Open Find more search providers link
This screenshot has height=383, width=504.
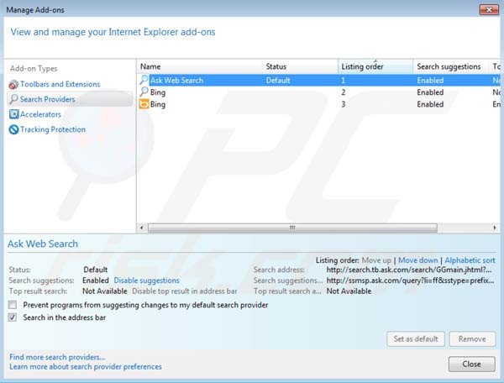pyautogui.click(x=57, y=357)
